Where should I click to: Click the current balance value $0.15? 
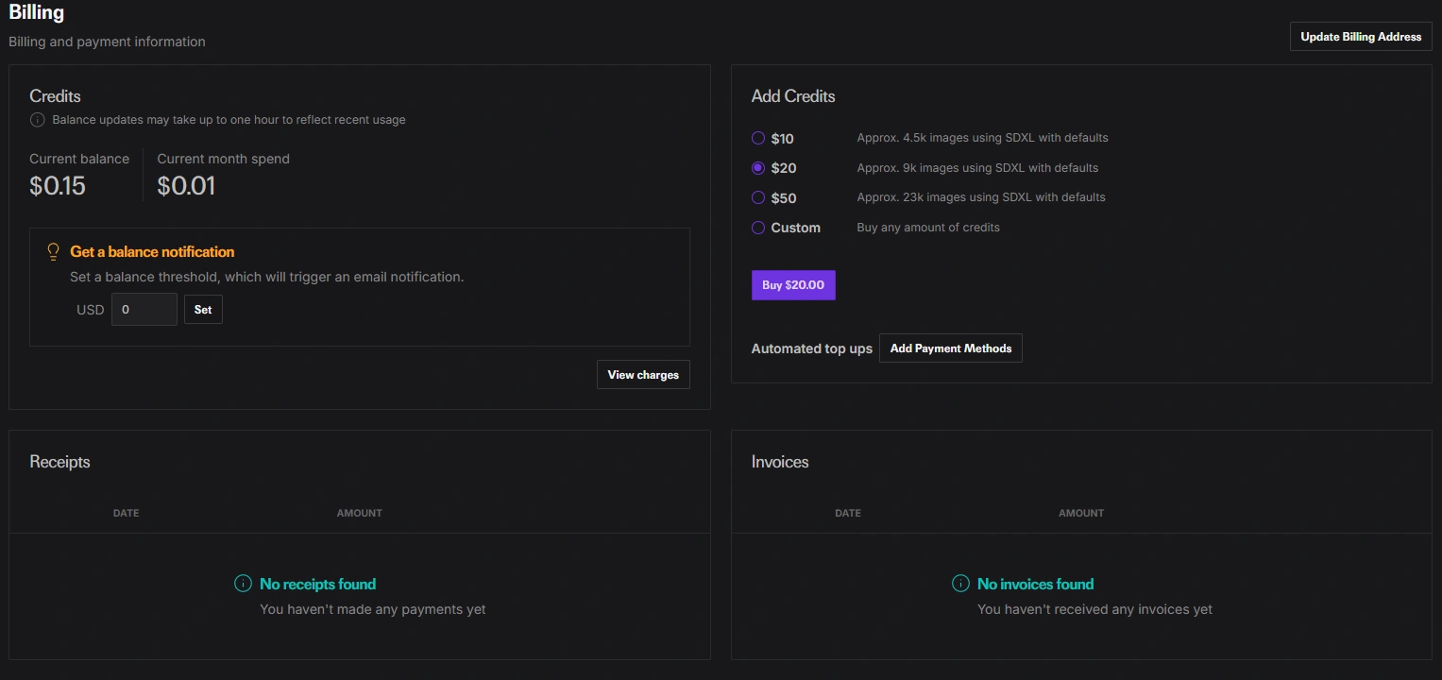[x=58, y=186]
